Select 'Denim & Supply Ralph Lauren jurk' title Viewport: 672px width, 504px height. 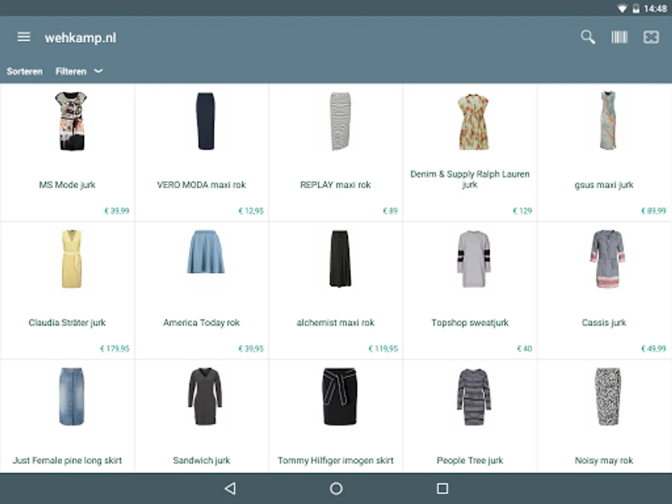tap(470, 179)
